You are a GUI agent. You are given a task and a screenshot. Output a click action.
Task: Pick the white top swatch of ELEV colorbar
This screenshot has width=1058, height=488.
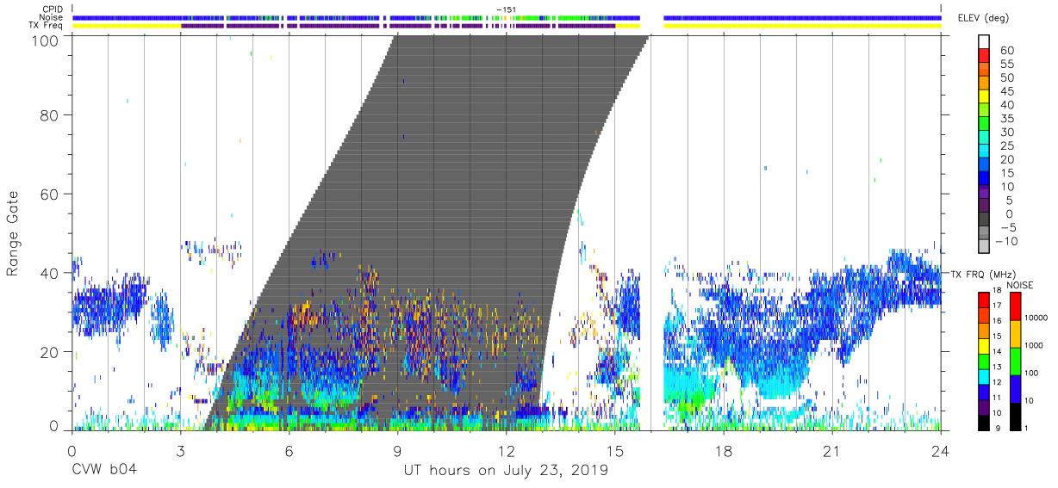coord(984,40)
